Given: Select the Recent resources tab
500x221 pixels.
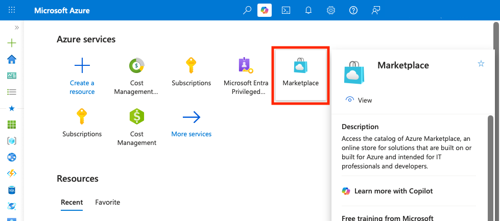Looking at the screenshot, I should [x=72, y=202].
